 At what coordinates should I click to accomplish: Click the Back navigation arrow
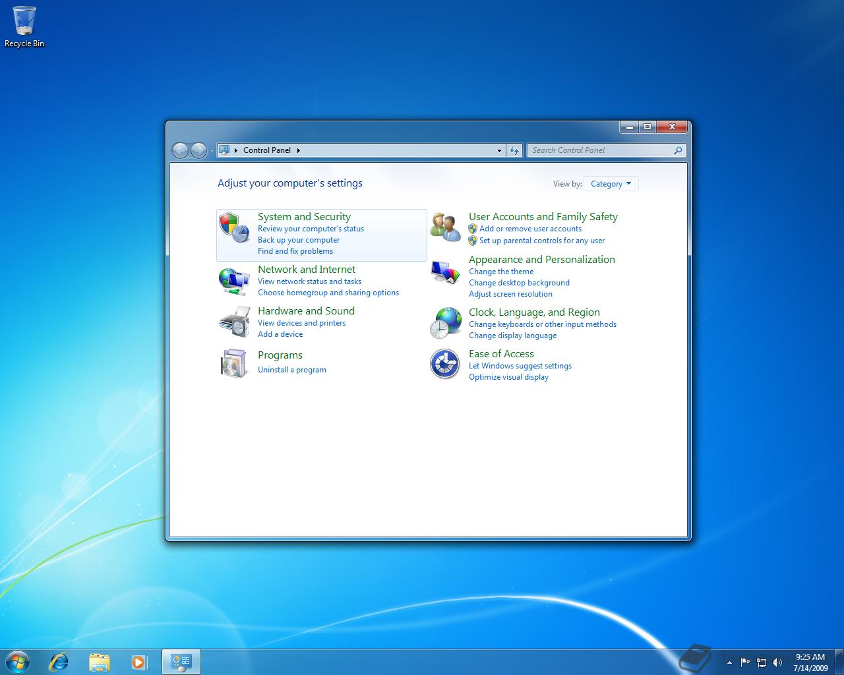(180, 150)
